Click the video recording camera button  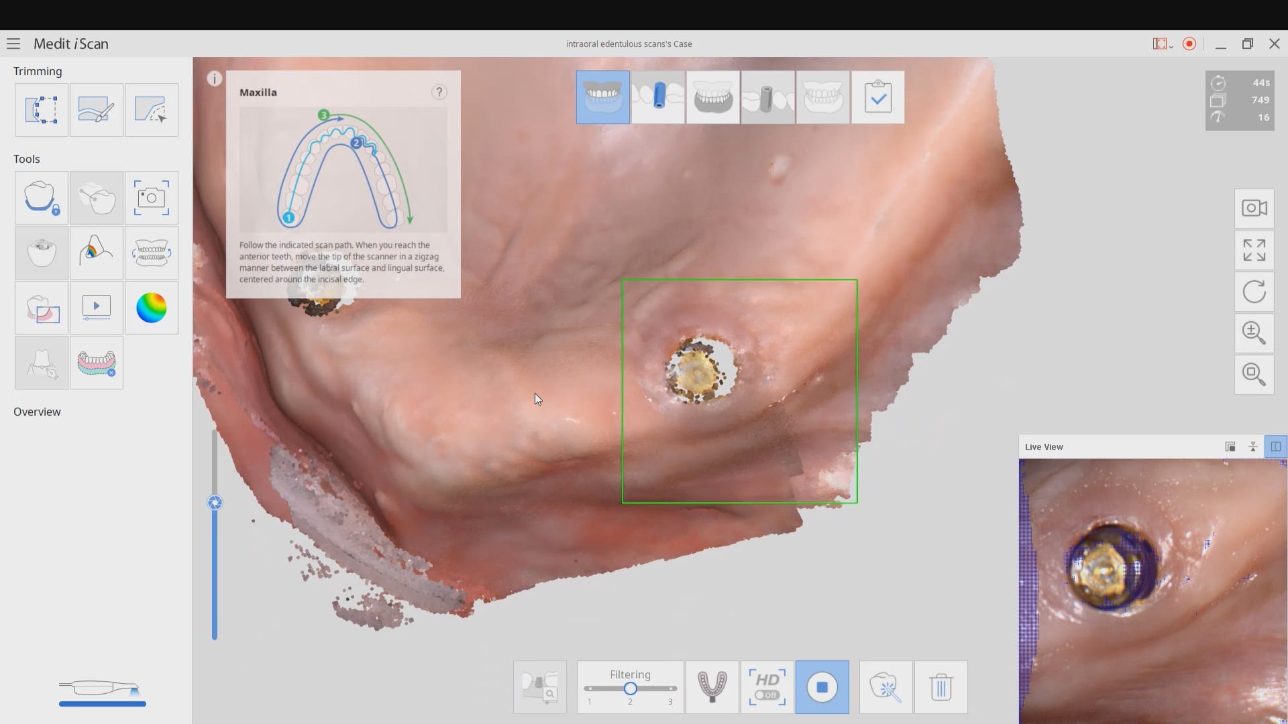click(1254, 208)
